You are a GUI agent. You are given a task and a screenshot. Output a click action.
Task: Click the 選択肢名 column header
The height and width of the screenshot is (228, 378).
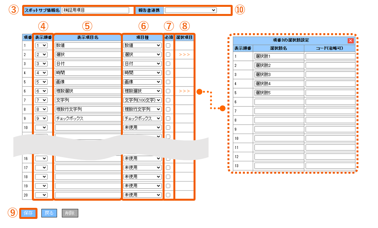[278, 48]
